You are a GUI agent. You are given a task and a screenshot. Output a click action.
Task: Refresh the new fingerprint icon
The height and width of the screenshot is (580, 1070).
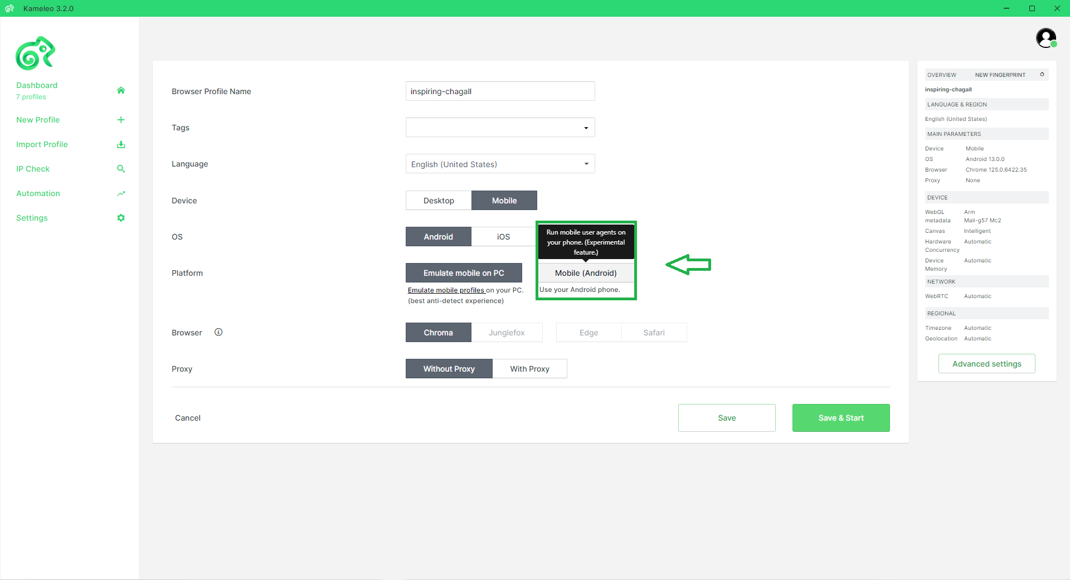tap(1042, 74)
